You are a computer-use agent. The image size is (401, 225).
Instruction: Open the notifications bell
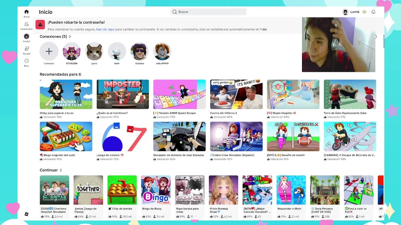[373, 12]
